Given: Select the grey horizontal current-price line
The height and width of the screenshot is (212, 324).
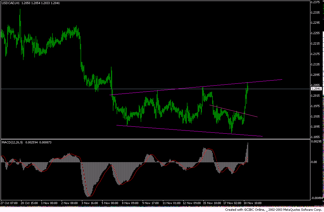Looking at the screenshot, I should pyautogui.click(x=155, y=89).
